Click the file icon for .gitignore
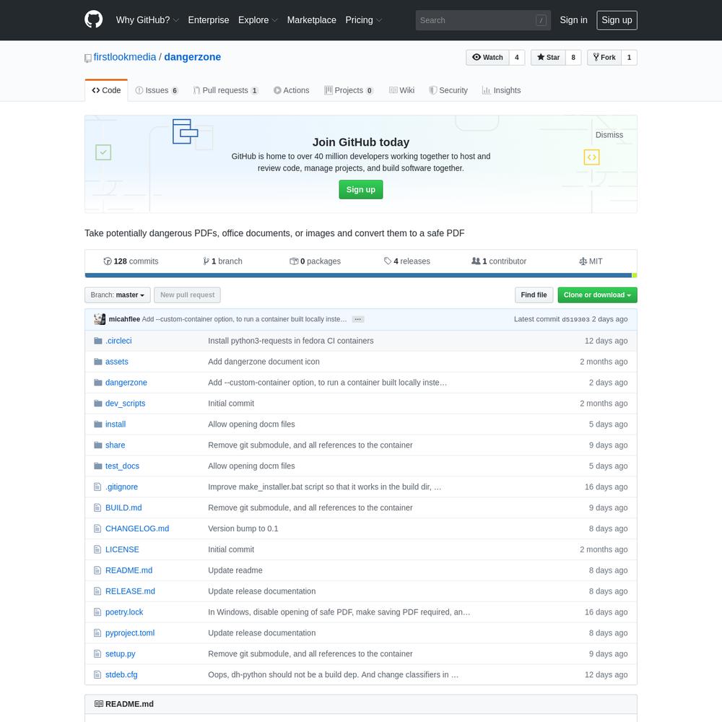This screenshot has height=722, width=722. pyautogui.click(x=97, y=487)
